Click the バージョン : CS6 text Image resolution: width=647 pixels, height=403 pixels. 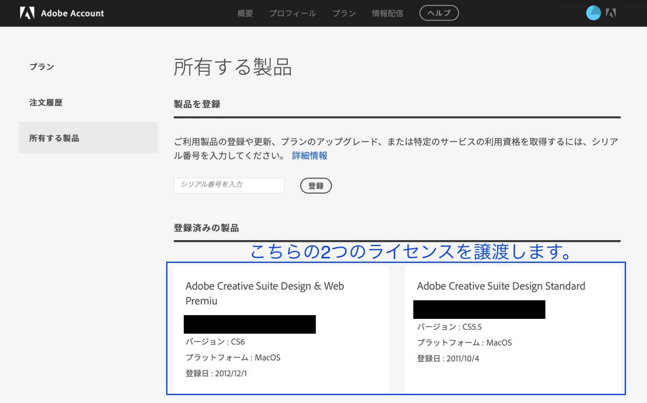pyautogui.click(x=215, y=341)
